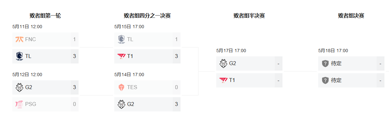Click the TL logo in the May 11 match

tap(19, 56)
